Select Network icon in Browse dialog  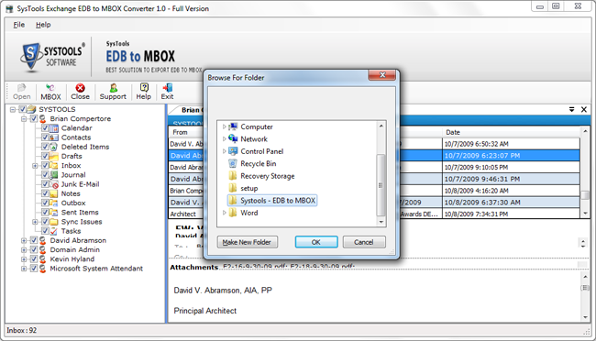click(233, 138)
